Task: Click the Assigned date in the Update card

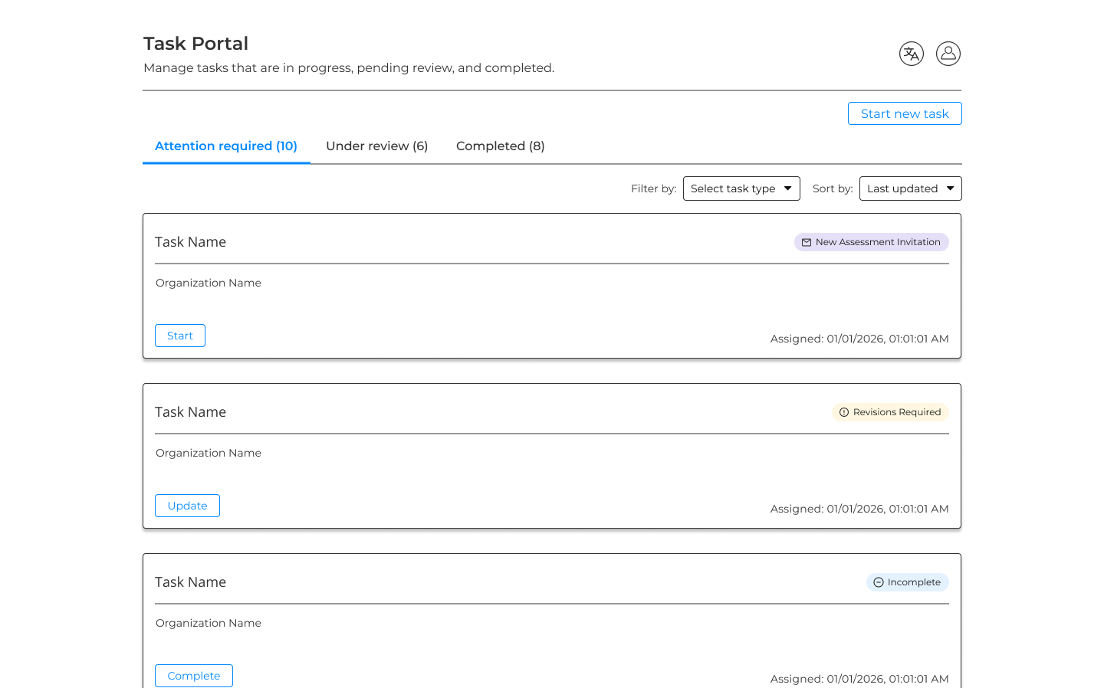Action: tap(859, 509)
